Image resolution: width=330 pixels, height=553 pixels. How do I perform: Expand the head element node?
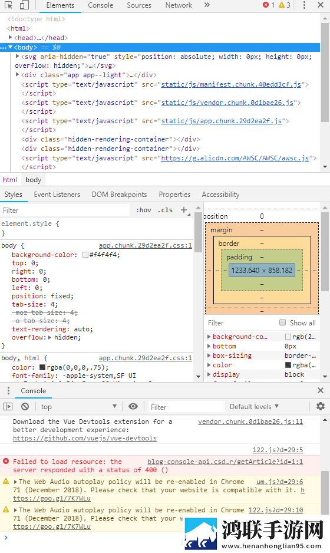[10, 37]
